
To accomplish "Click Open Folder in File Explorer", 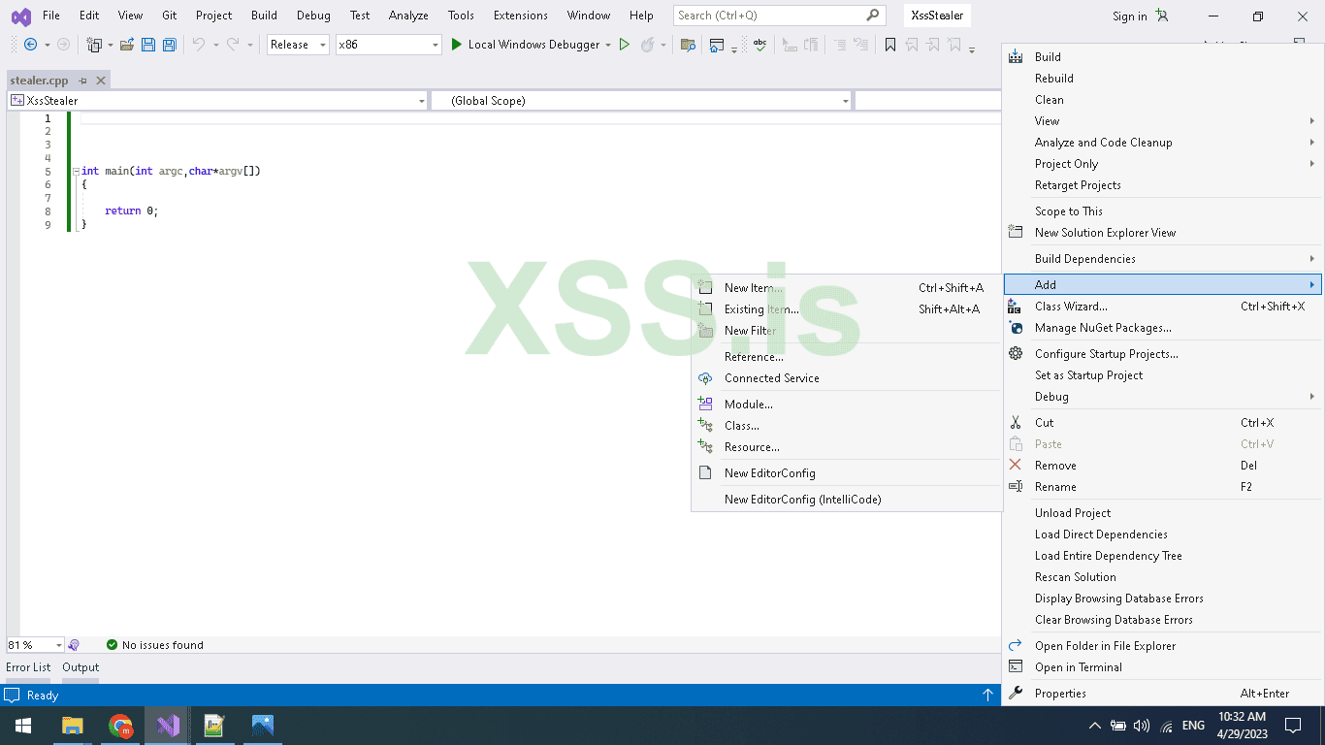I will click(1162, 646).
